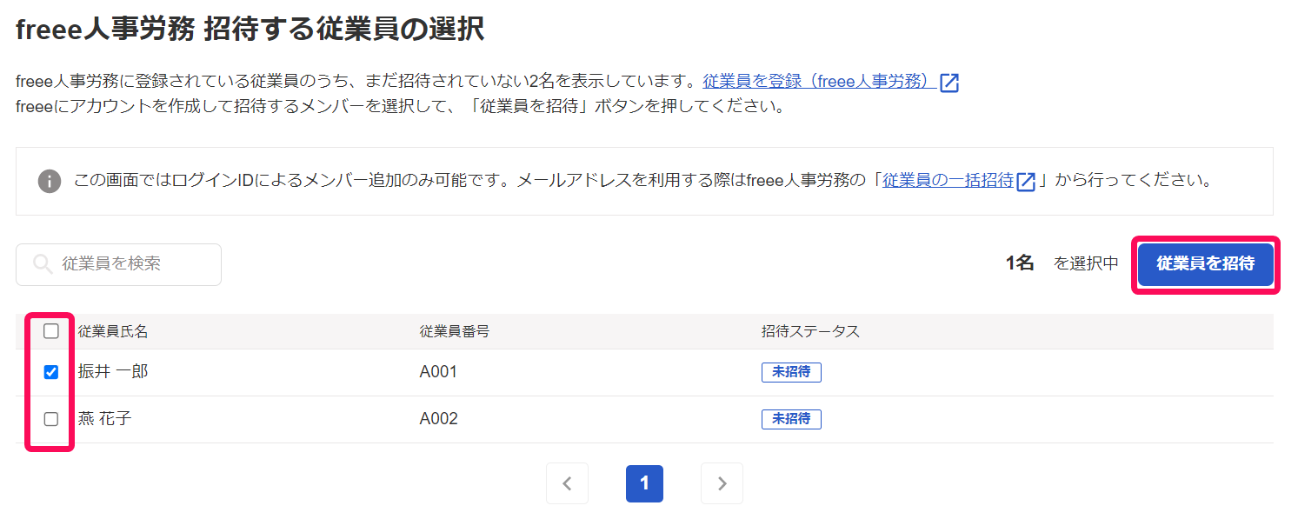Click the 従業員番号 column header
This screenshot has width=1298, height=519.
(454, 331)
